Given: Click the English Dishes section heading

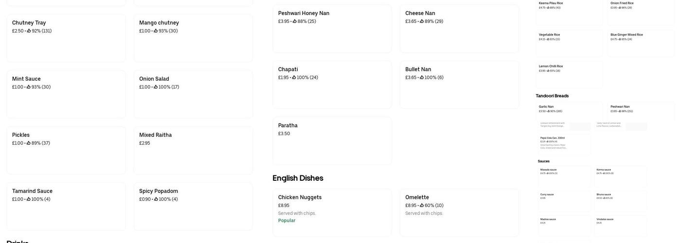Looking at the screenshot, I should tap(298, 178).
